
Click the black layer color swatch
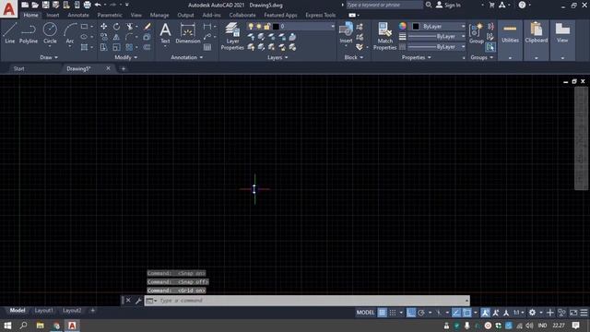[x=276, y=27]
